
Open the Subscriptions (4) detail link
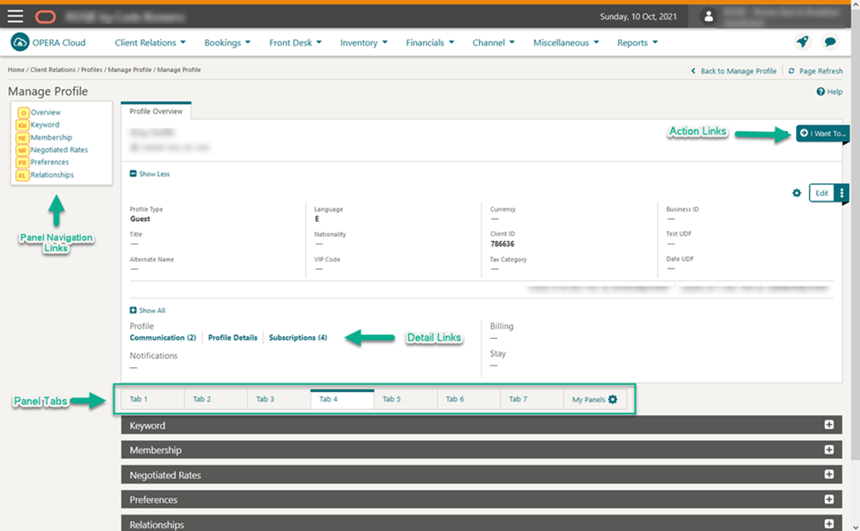tap(297, 337)
